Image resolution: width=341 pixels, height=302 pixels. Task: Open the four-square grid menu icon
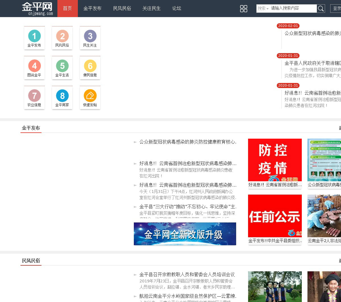(x=244, y=9)
